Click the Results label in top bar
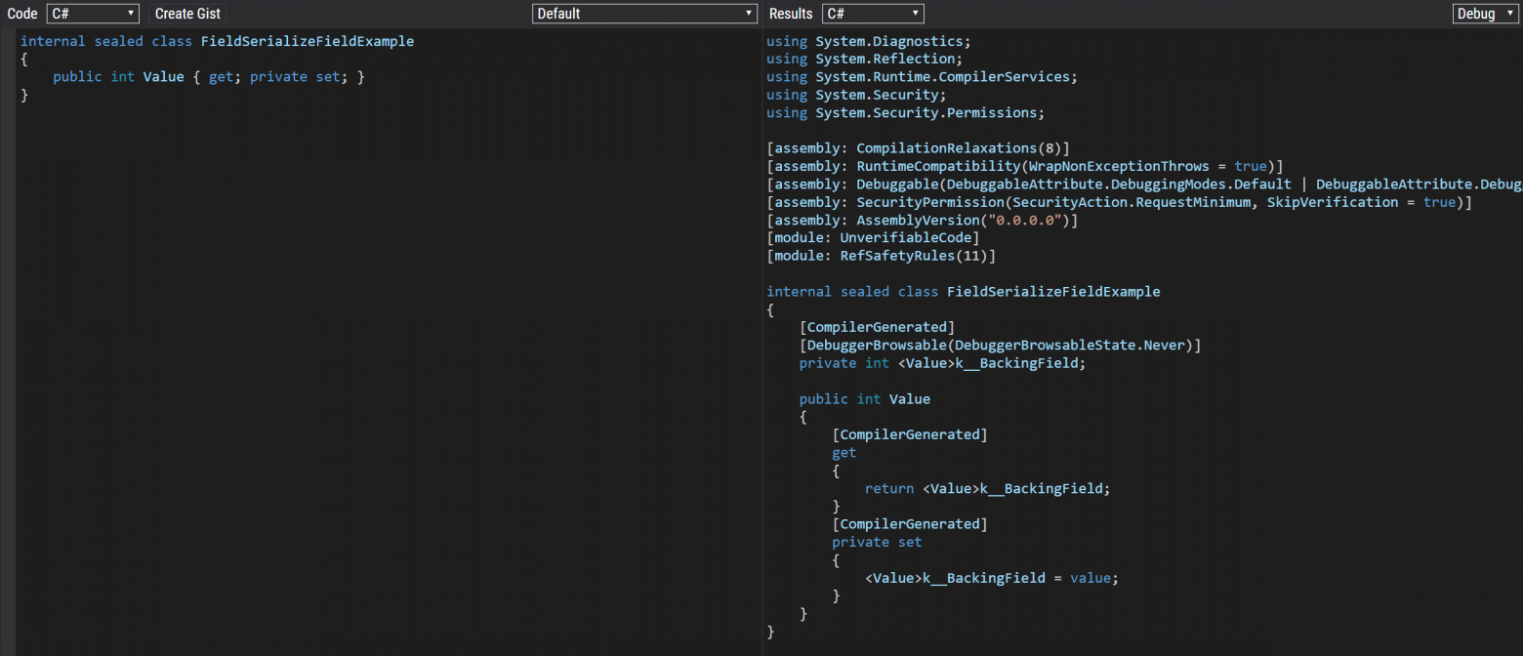The width and height of the screenshot is (1523, 656). click(x=791, y=14)
